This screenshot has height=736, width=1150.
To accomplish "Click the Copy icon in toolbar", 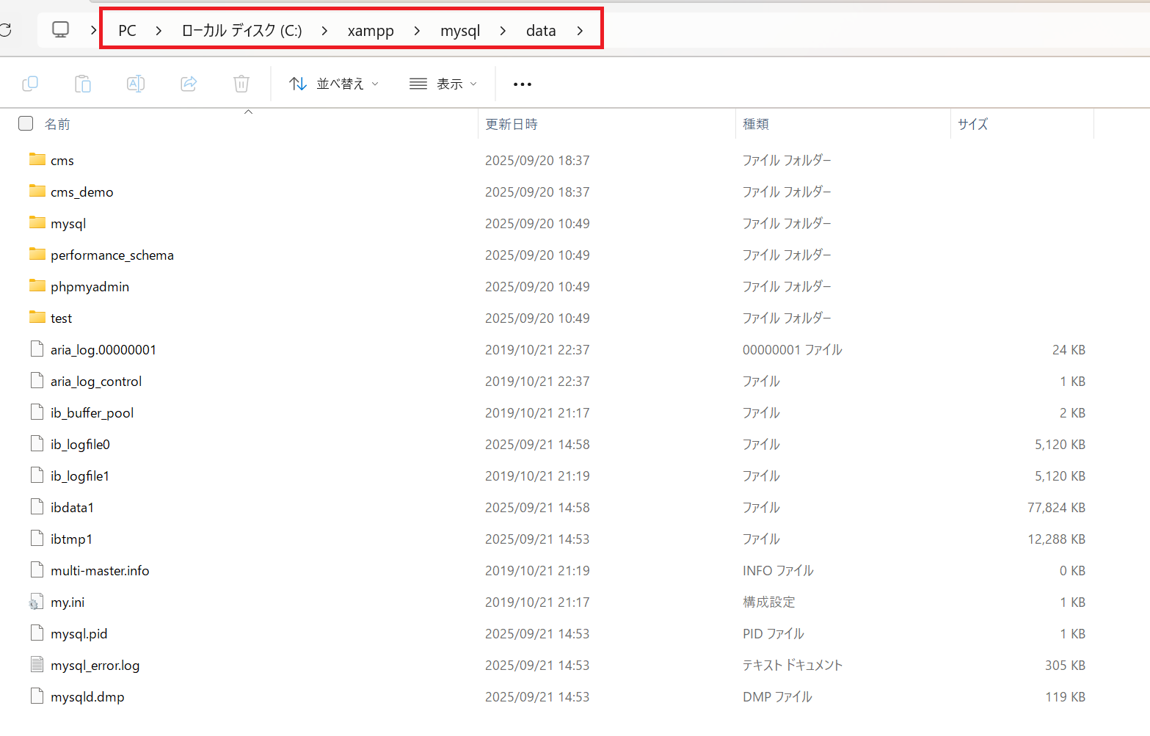I will click(30, 84).
